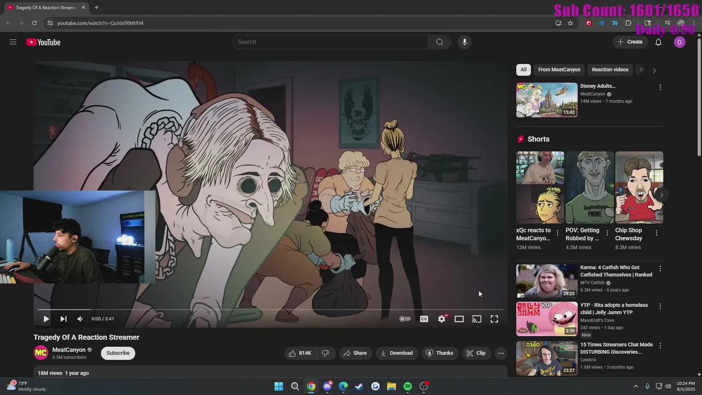Select the From MeatCanyon chip
Viewport: 702px width, 395px height.
pos(559,70)
